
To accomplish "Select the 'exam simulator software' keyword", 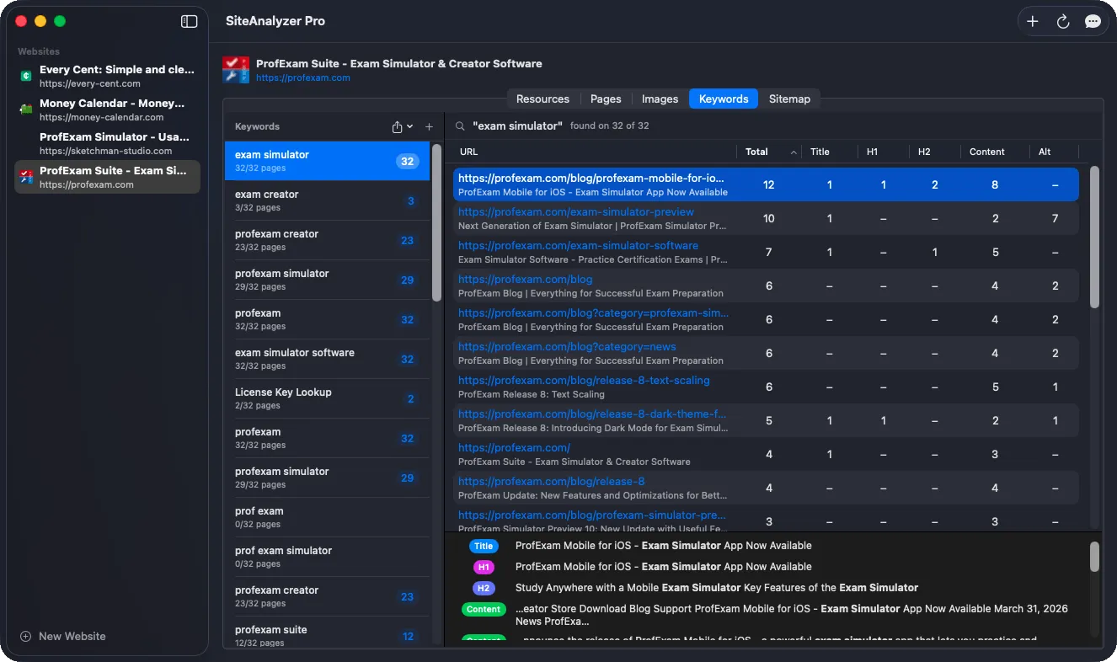I will point(327,359).
